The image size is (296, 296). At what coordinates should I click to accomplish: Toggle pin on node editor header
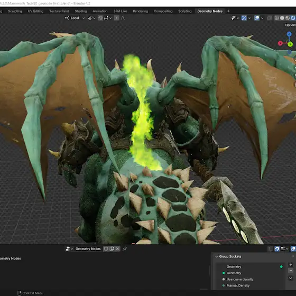[x=125, y=249]
